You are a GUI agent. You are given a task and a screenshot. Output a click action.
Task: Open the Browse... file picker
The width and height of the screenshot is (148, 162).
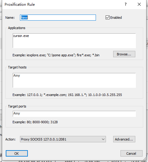pyautogui.click(x=124, y=54)
